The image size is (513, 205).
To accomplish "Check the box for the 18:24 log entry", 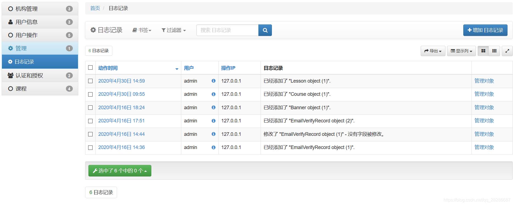I will click(90, 108).
